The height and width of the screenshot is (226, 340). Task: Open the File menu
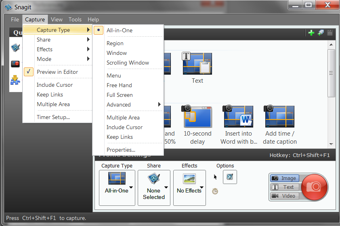point(15,19)
